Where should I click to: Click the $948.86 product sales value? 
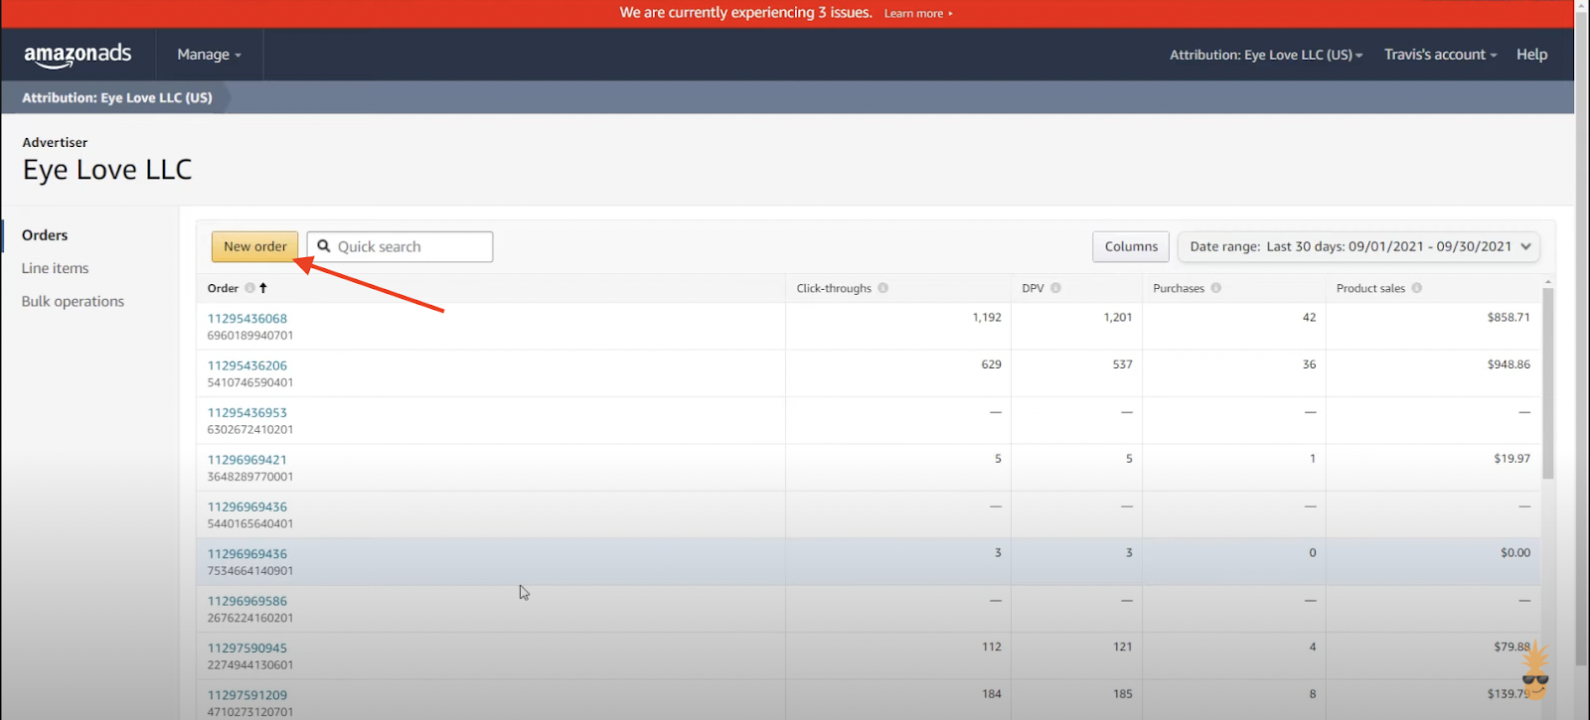click(x=1509, y=364)
